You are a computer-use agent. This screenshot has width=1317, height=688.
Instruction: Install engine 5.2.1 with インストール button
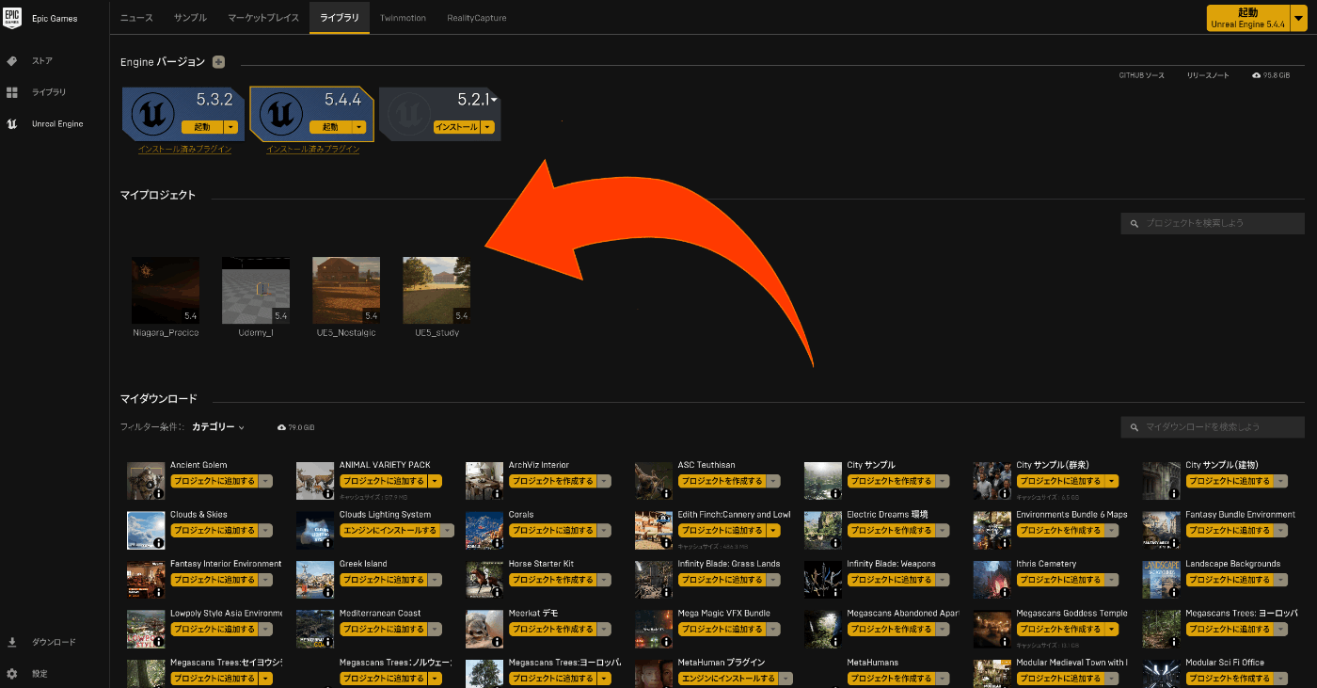pyautogui.click(x=457, y=127)
